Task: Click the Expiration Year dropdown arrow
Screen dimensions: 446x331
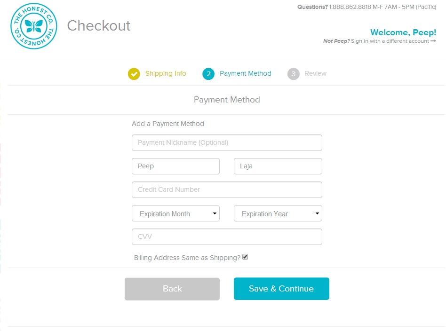Action: point(317,213)
